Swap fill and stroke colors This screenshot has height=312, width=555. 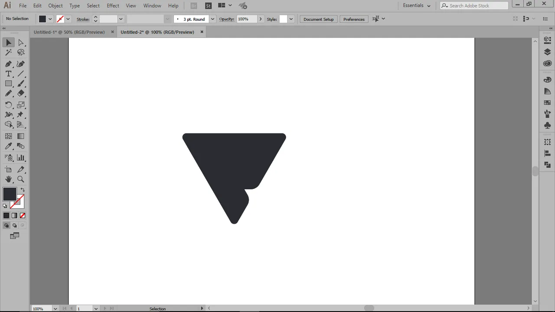coord(23,190)
